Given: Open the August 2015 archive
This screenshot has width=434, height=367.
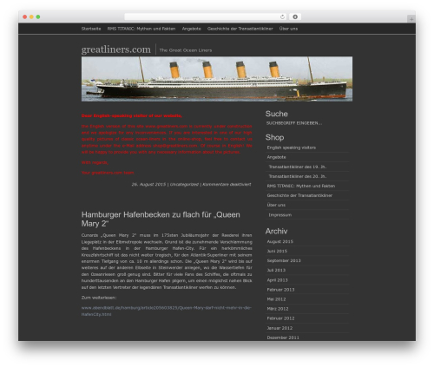Looking at the screenshot, I should point(279,241).
